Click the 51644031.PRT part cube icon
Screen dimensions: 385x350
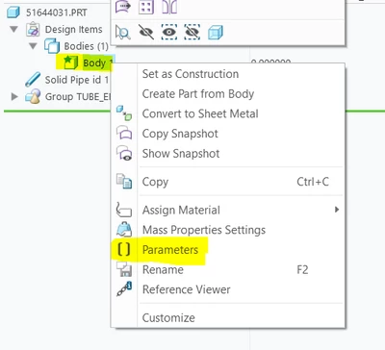13,12
